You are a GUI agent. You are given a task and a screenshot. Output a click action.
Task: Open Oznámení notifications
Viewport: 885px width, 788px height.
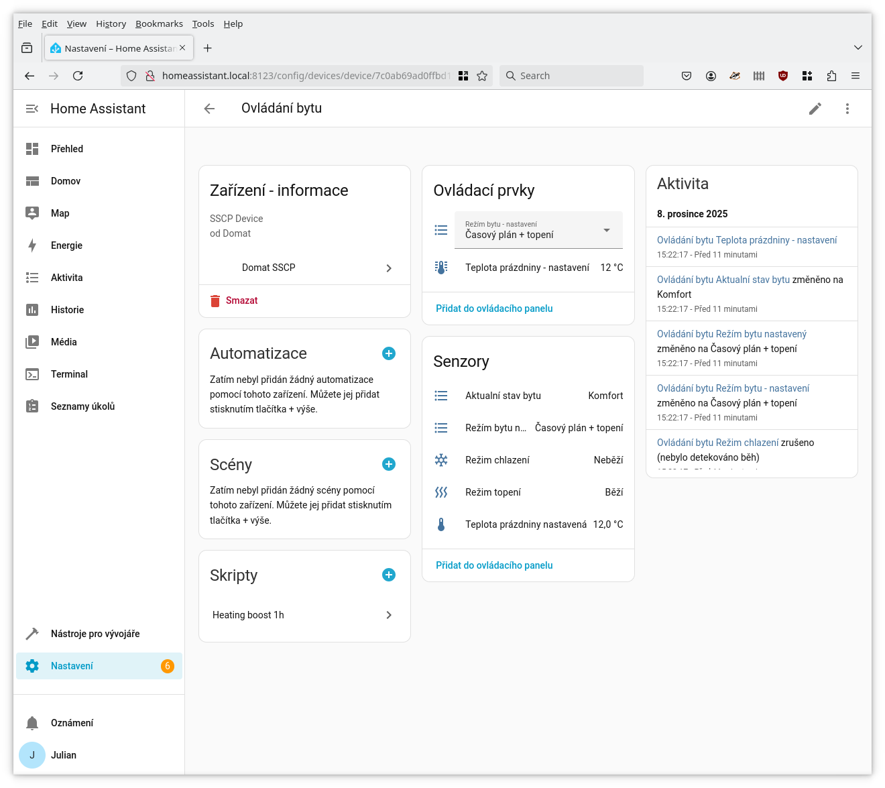[x=99, y=723]
